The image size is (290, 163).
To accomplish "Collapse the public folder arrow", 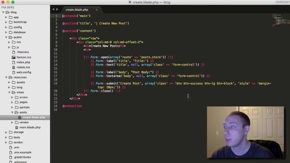I will click(x=6, y=37).
